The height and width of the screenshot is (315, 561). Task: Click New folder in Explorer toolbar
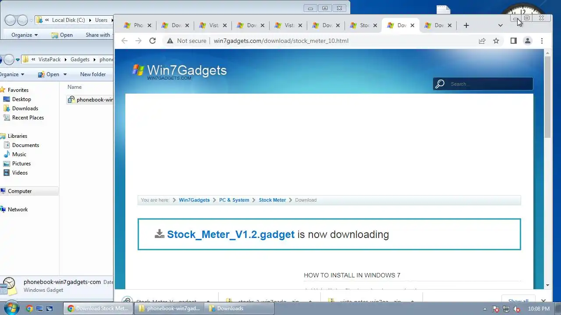pos(93,74)
